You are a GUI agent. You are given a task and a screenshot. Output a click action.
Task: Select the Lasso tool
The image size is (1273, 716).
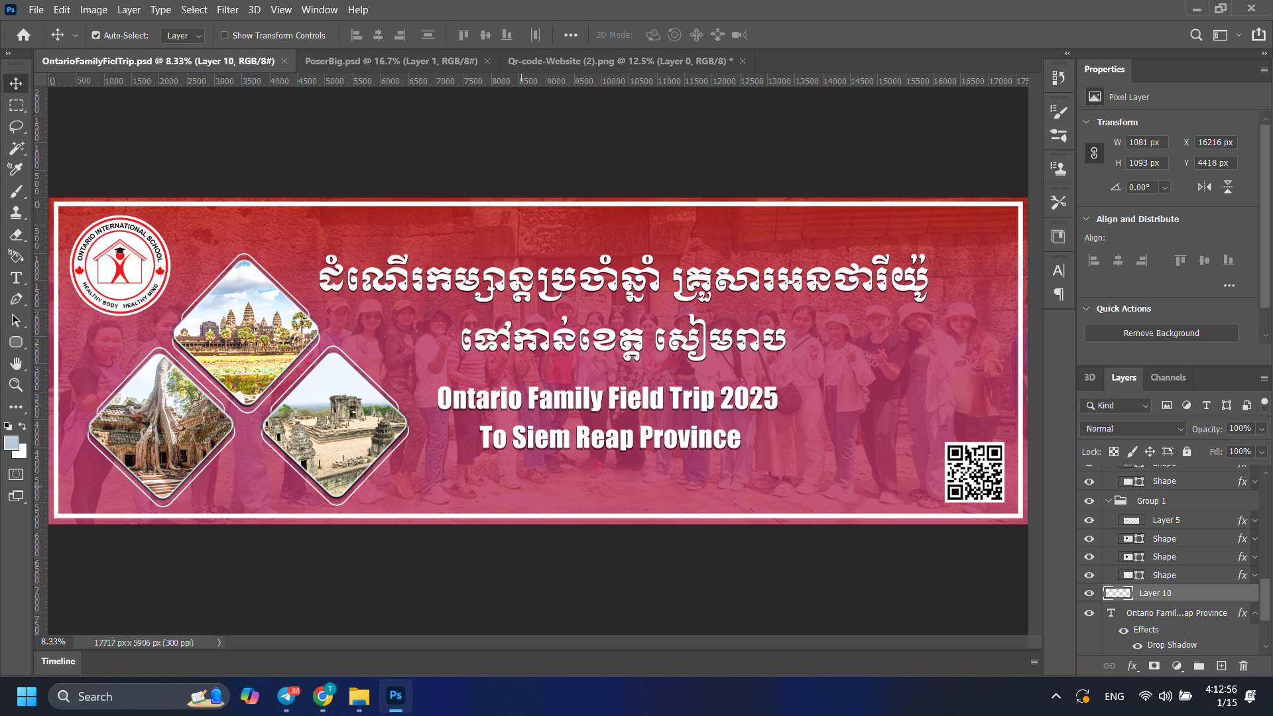coord(16,127)
